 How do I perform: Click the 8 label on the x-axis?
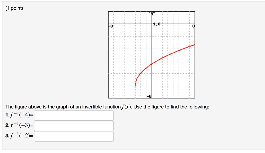click(x=194, y=26)
